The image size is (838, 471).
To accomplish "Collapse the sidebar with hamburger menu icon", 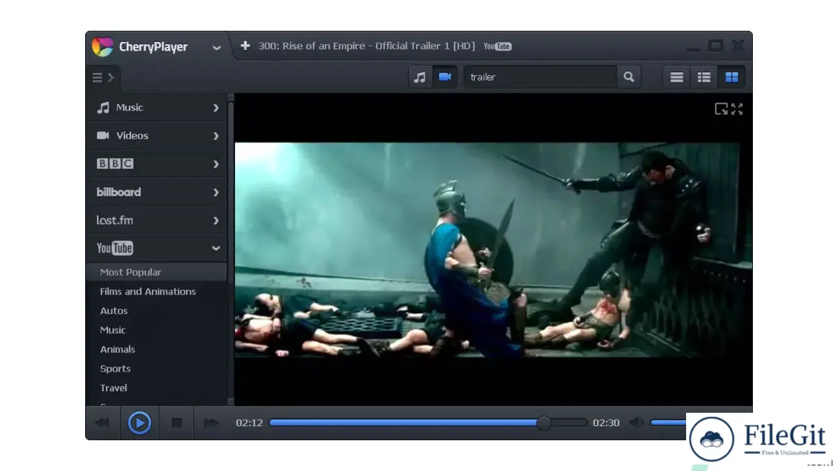I will point(103,78).
